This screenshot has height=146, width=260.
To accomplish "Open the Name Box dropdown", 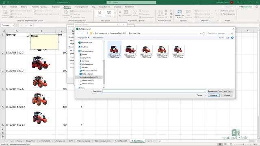I will pyautogui.click(x=13, y=25).
